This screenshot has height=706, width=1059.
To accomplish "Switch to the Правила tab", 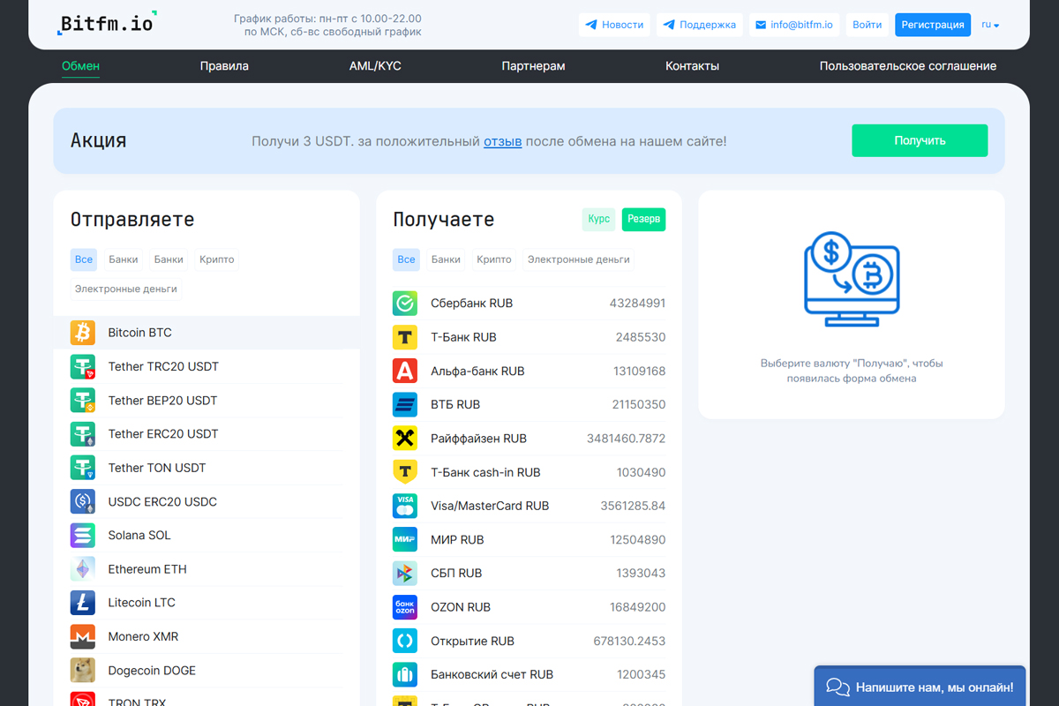I will pos(224,65).
